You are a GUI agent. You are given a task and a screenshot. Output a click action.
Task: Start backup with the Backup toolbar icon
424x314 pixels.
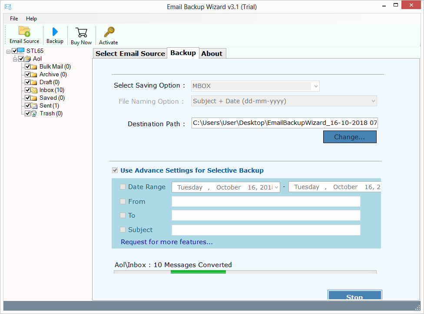pyautogui.click(x=55, y=32)
